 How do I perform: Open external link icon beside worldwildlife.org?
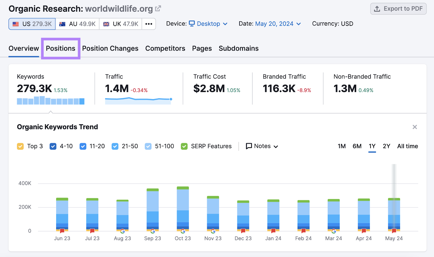(158, 9)
